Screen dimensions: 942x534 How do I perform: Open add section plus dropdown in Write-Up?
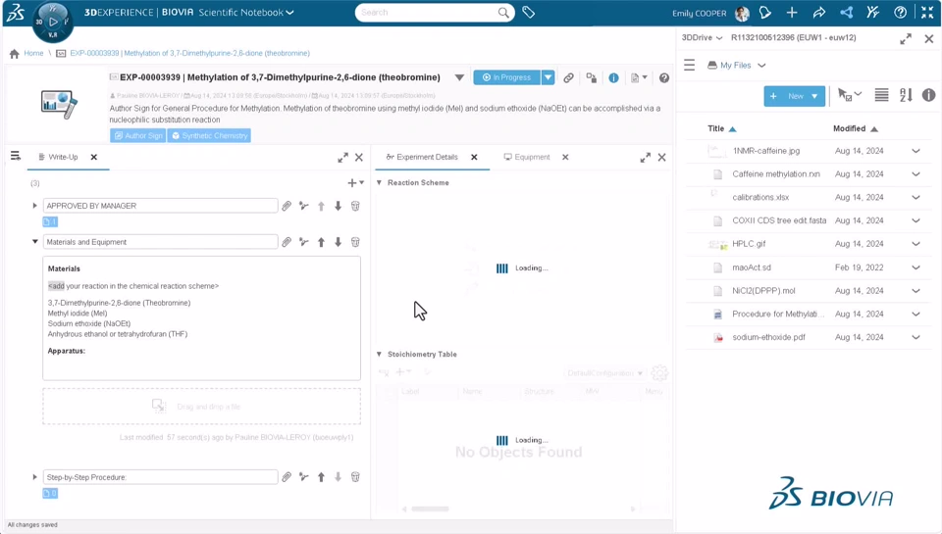tap(355, 182)
